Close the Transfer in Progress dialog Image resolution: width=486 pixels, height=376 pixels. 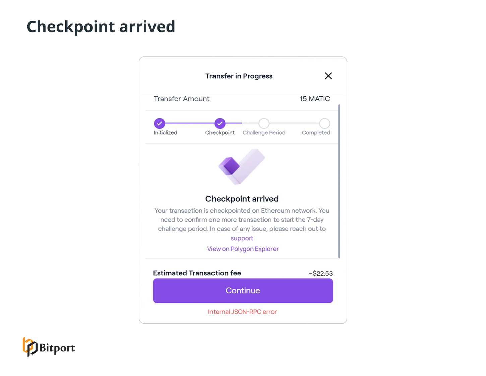pos(328,76)
